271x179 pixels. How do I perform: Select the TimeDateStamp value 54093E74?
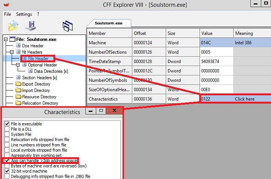coord(216,62)
